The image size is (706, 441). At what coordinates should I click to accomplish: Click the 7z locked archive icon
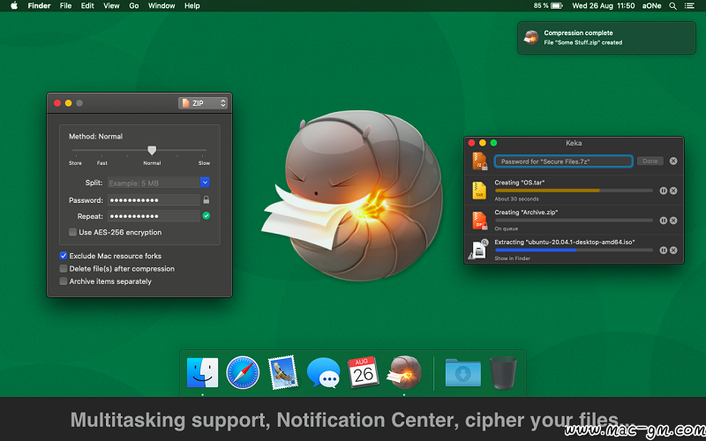[479, 161]
